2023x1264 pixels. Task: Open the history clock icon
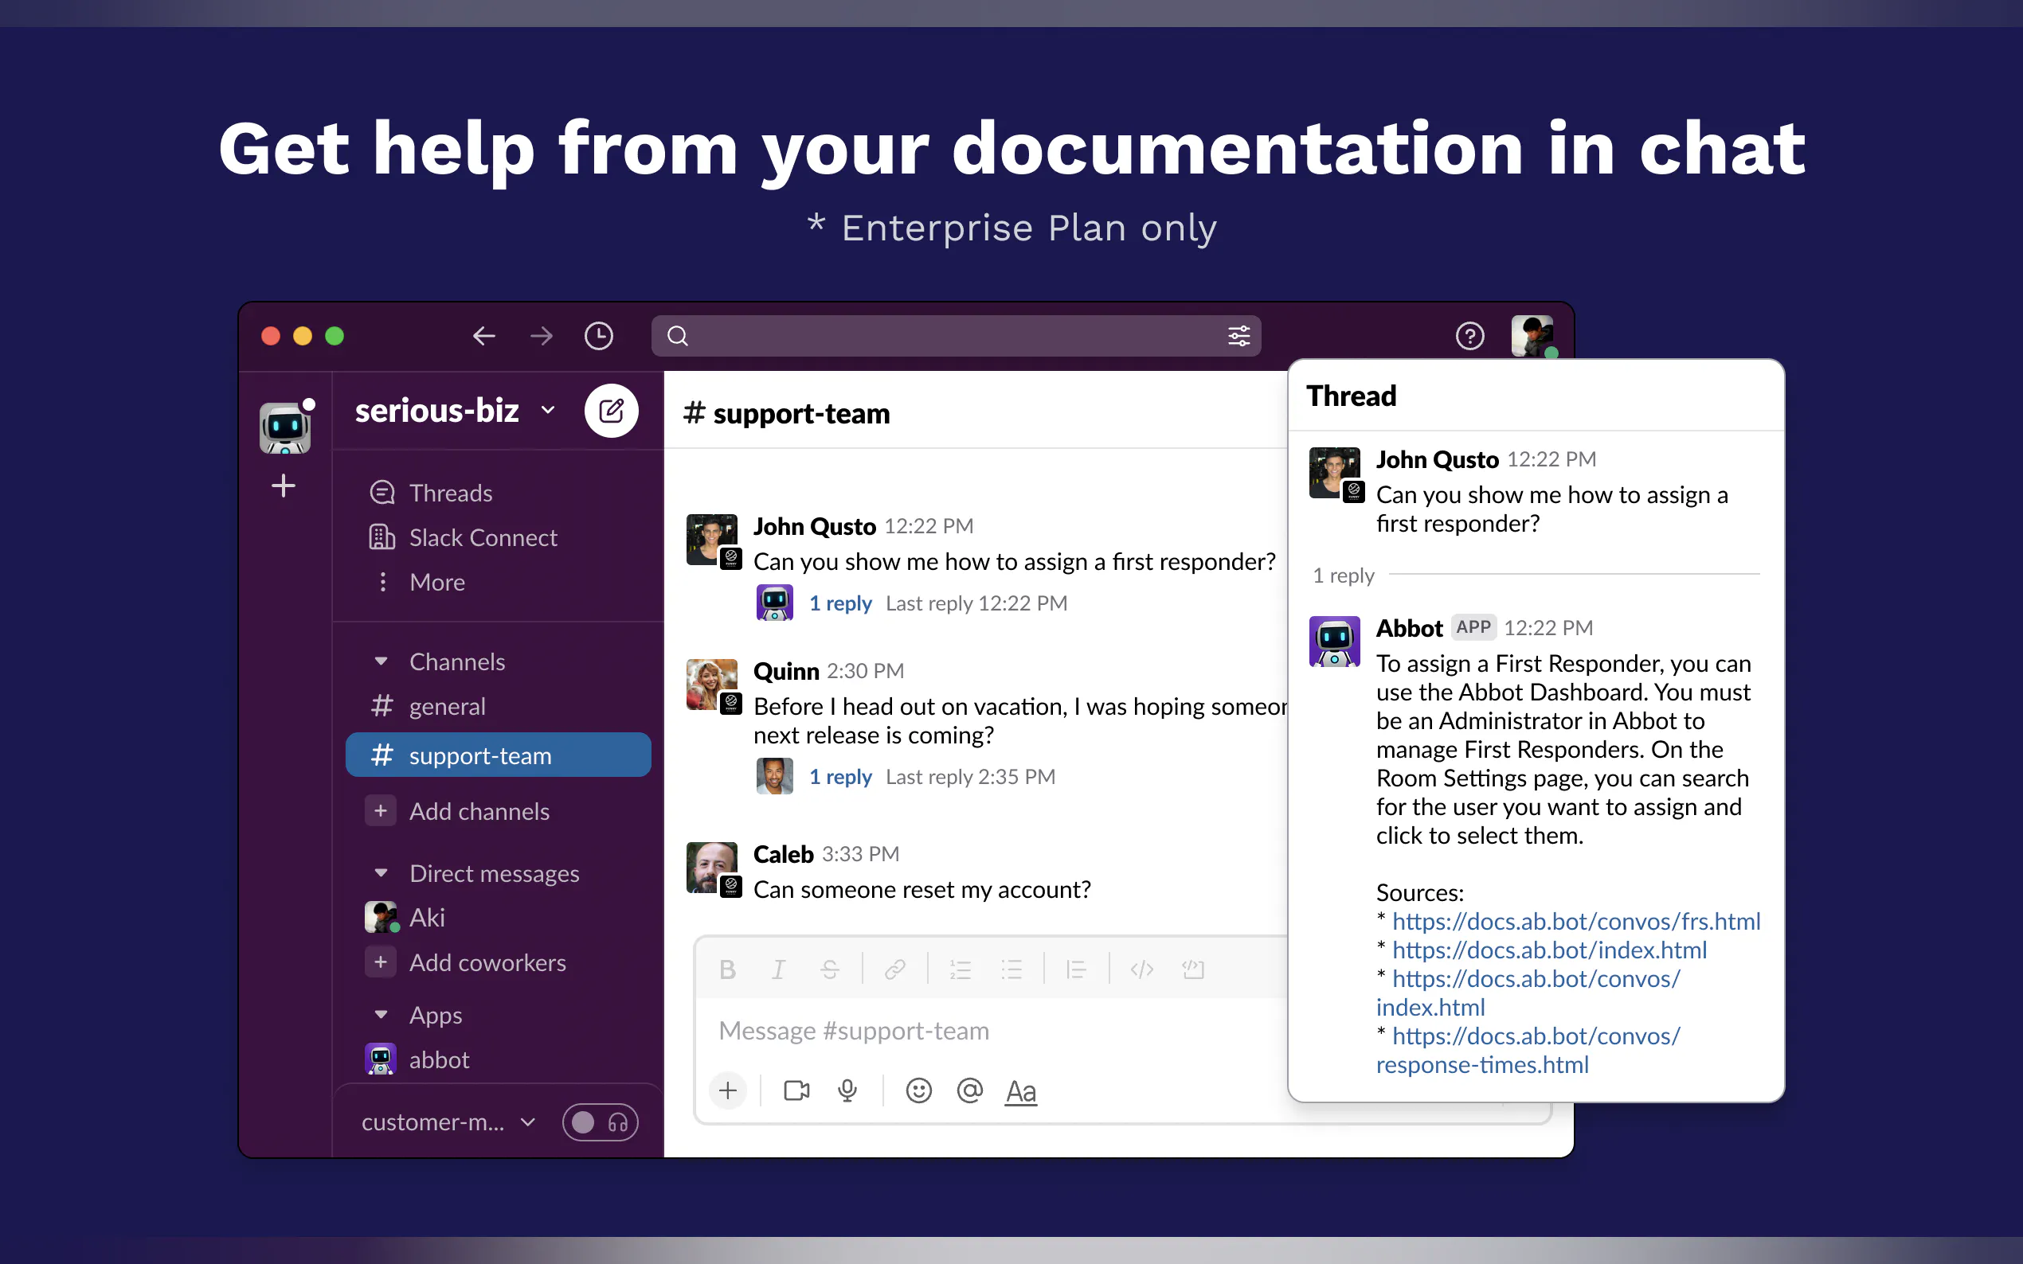pyautogui.click(x=598, y=336)
